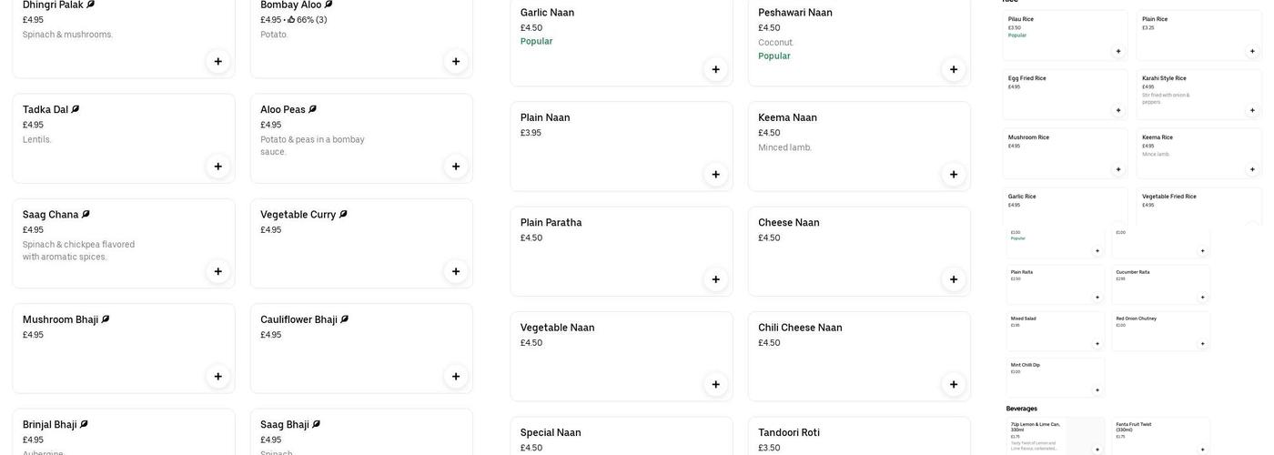
Task: Open the Special Naan item details
Action: pos(621,437)
